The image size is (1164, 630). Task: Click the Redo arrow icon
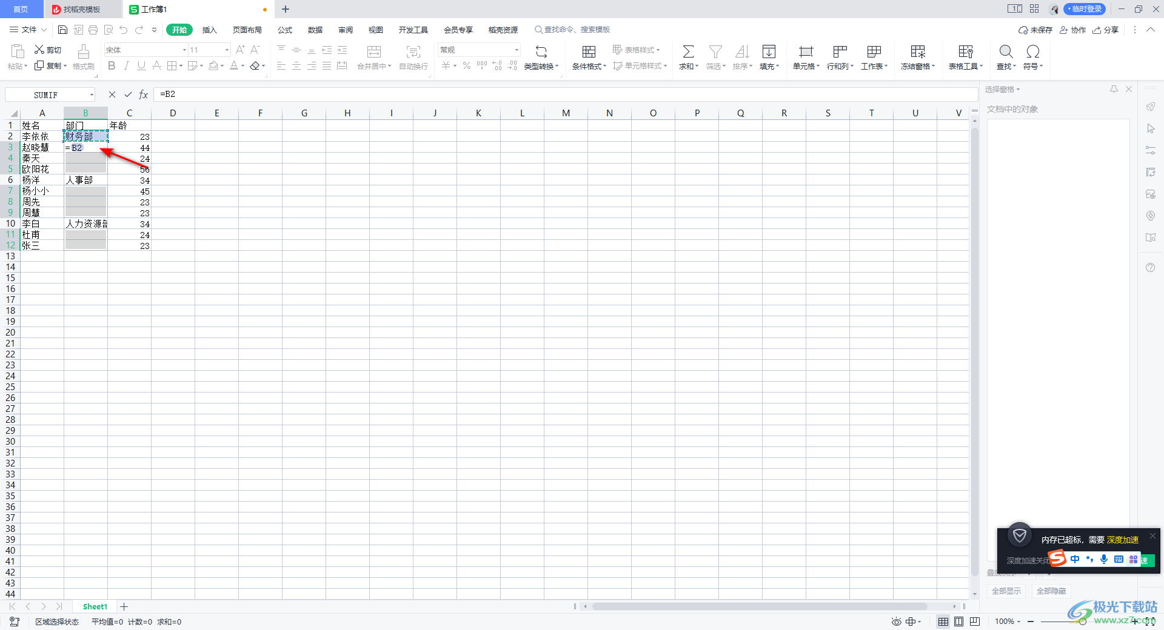(x=139, y=30)
